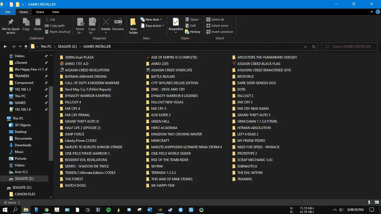Screen dimensions: 381x214
Task: Click This PC in the address breadcrumb
Action: point(46,47)
